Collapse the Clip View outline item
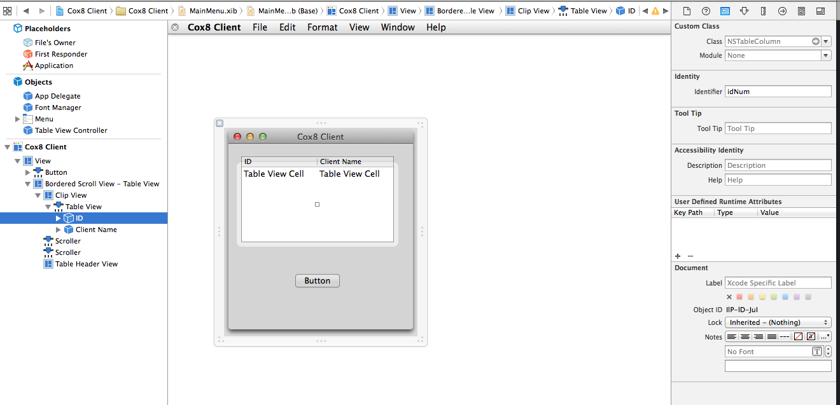The image size is (840, 405). (x=38, y=195)
